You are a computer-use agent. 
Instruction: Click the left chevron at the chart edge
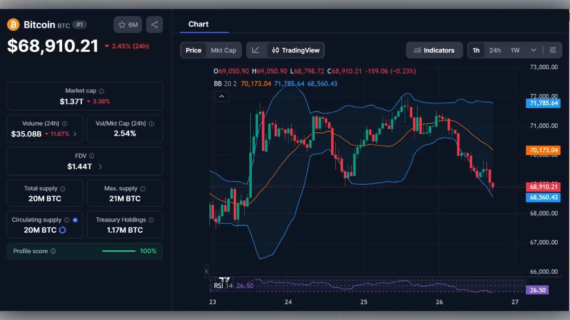click(x=207, y=271)
